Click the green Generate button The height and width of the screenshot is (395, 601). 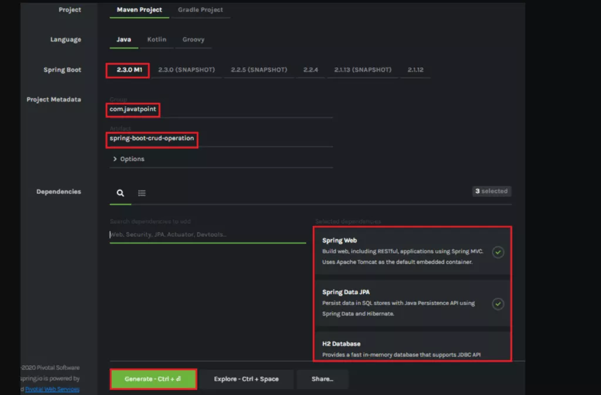point(153,379)
